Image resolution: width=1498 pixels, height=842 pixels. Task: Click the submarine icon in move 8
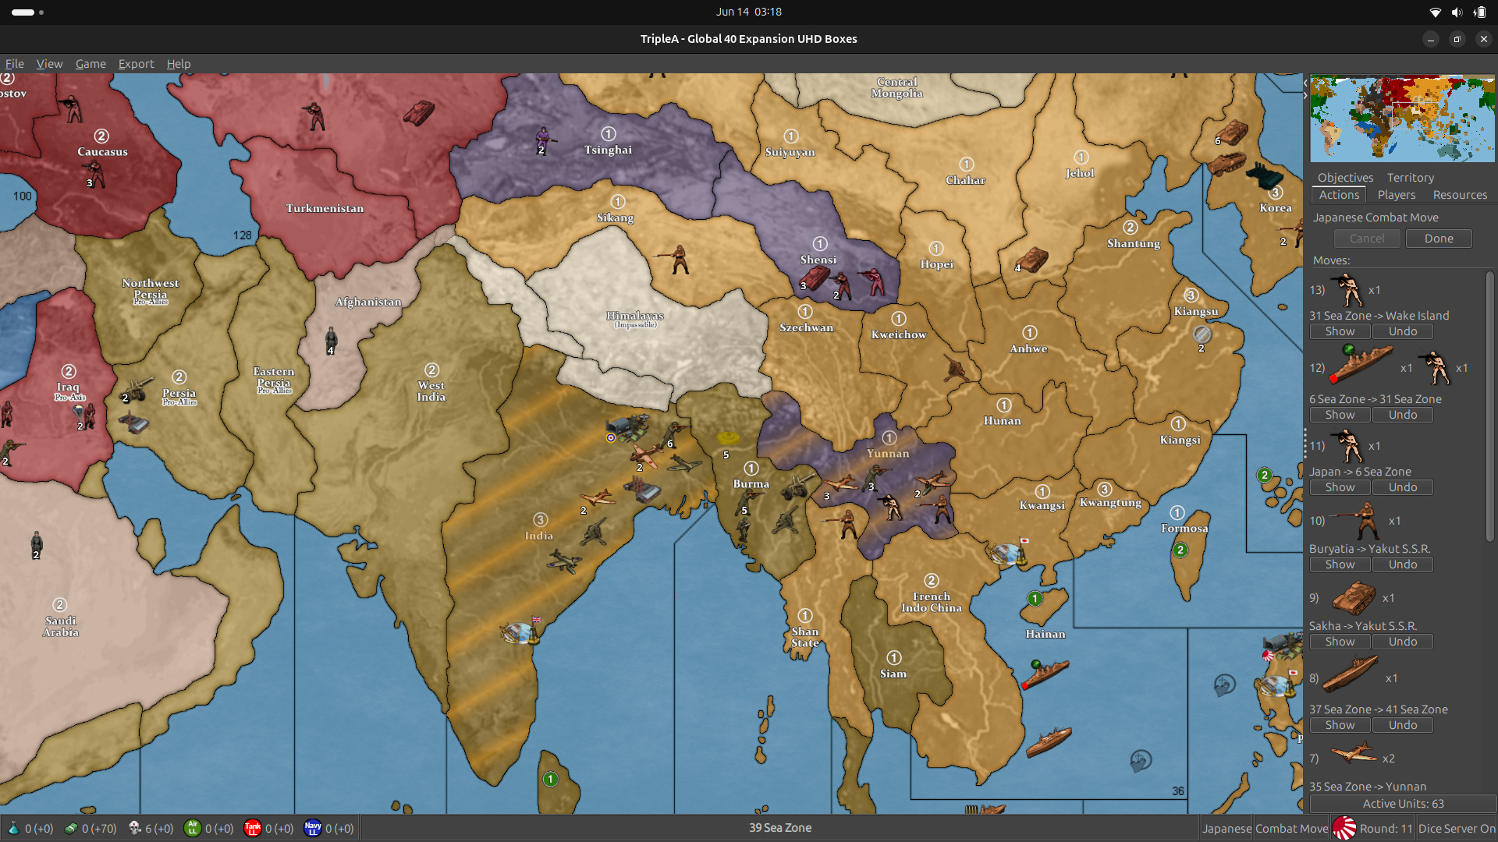[1350, 675]
